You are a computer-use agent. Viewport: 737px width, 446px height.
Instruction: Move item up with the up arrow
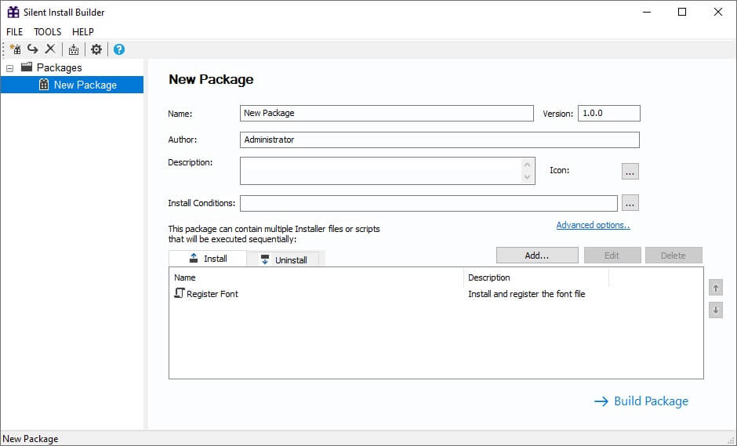pyautogui.click(x=715, y=288)
